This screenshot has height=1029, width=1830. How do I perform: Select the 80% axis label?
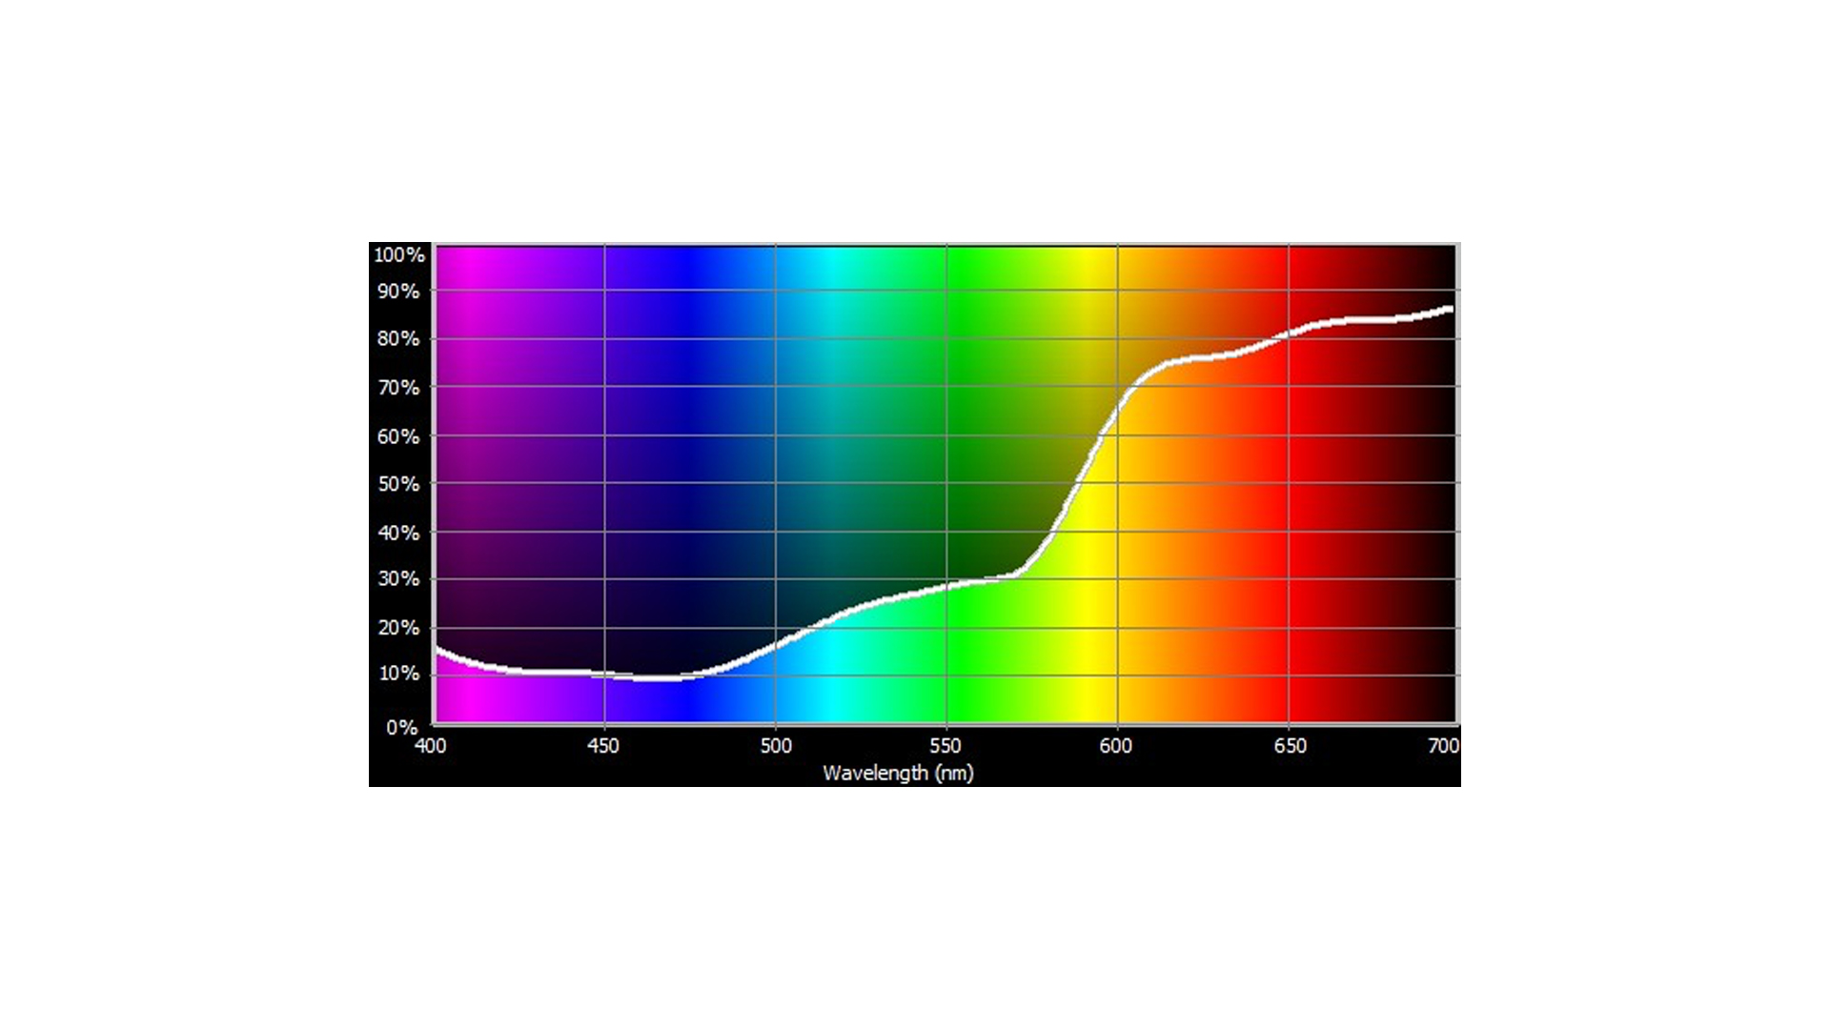click(x=399, y=339)
